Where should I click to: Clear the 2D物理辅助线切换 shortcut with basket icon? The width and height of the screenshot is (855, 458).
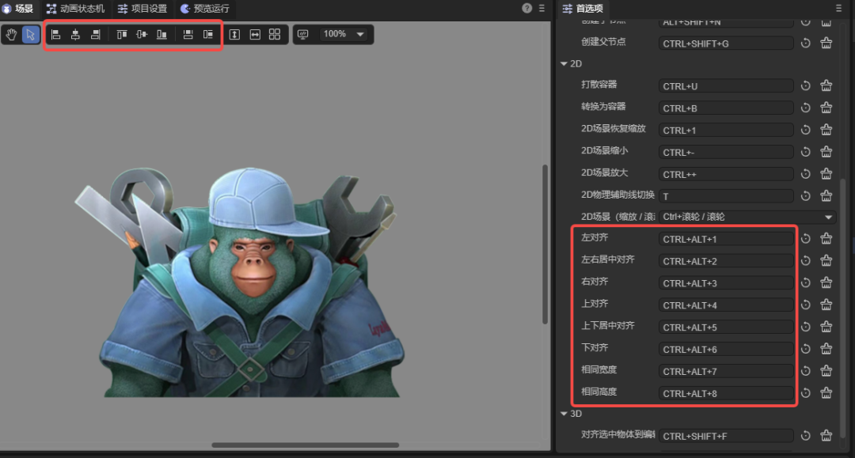click(x=826, y=195)
